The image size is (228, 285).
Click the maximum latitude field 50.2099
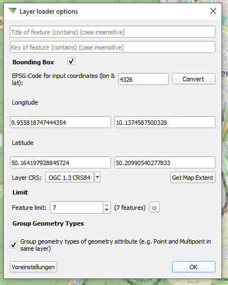[165, 162]
